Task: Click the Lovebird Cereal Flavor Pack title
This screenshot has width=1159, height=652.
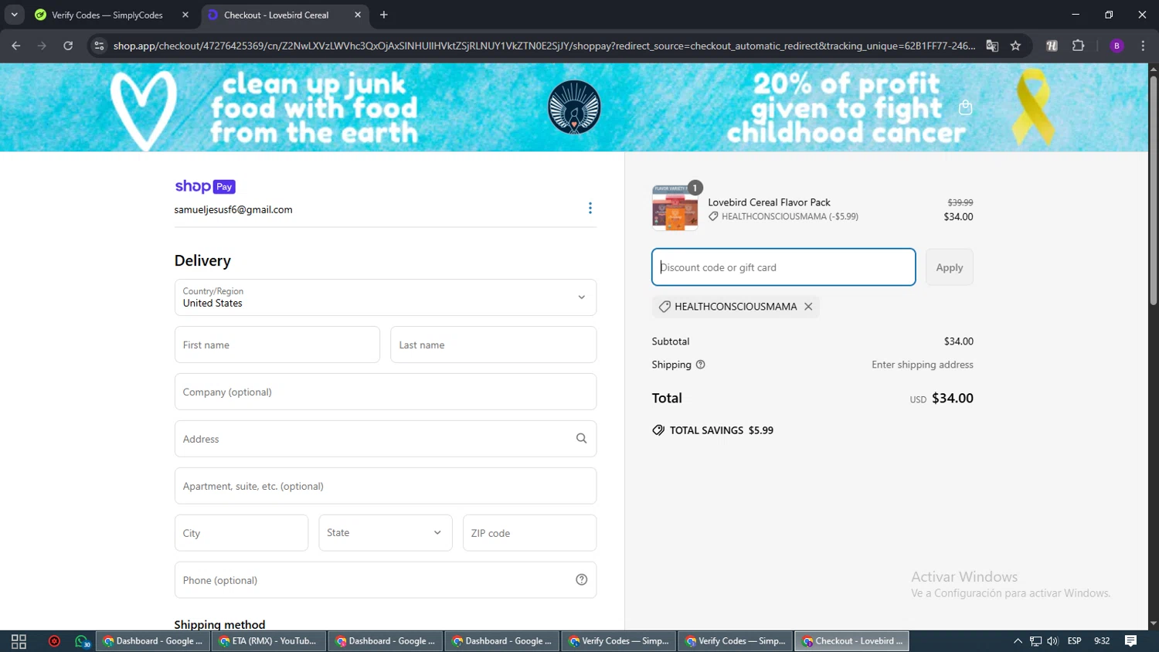Action: [x=769, y=202]
